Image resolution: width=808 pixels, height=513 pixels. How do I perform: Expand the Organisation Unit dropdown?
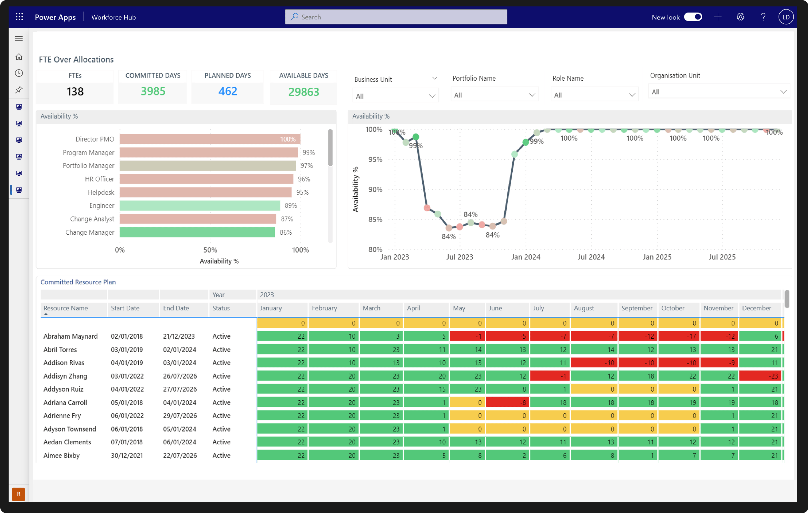click(x=719, y=92)
